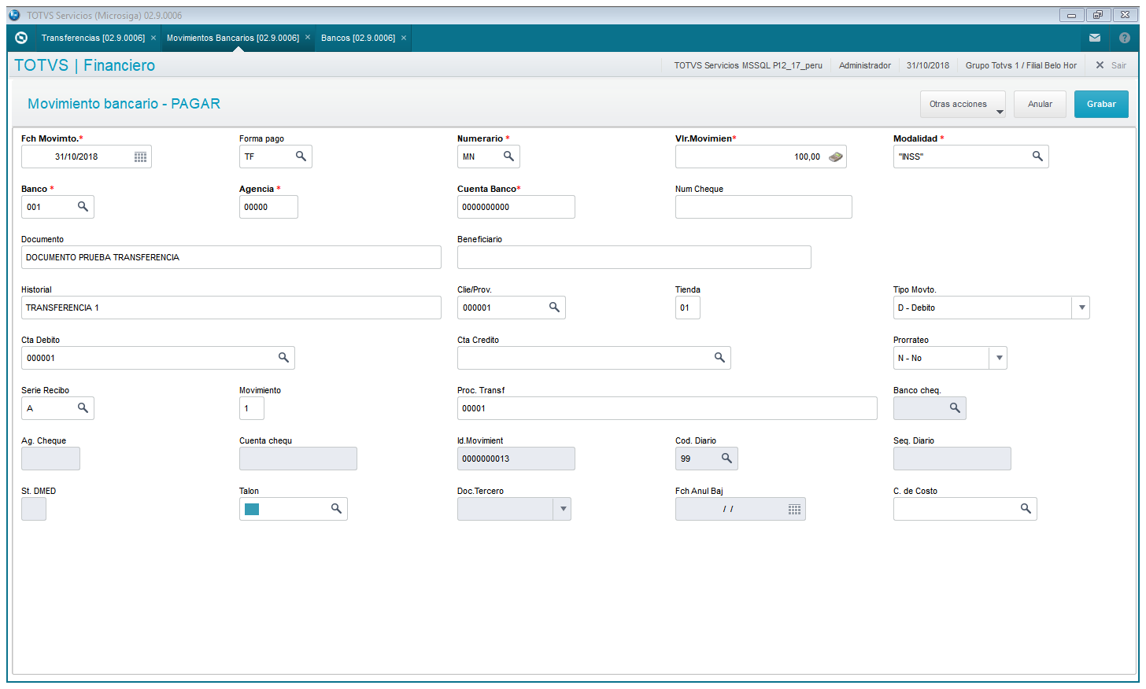
Task: Click the Cuenta Banco field
Action: (x=516, y=207)
